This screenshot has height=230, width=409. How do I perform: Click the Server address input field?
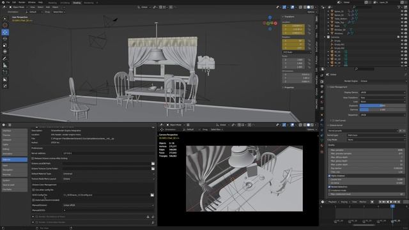click(109, 153)
